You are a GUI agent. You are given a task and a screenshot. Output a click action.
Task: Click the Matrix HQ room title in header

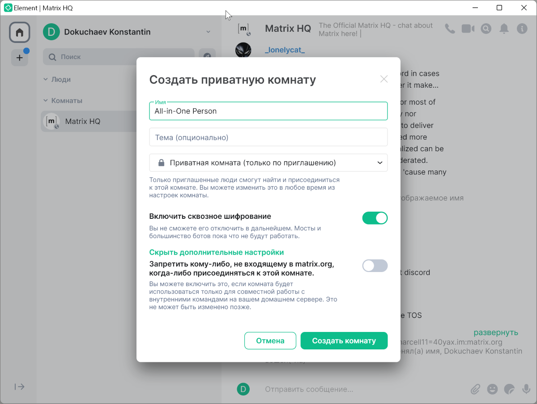(x=288, y=29)
